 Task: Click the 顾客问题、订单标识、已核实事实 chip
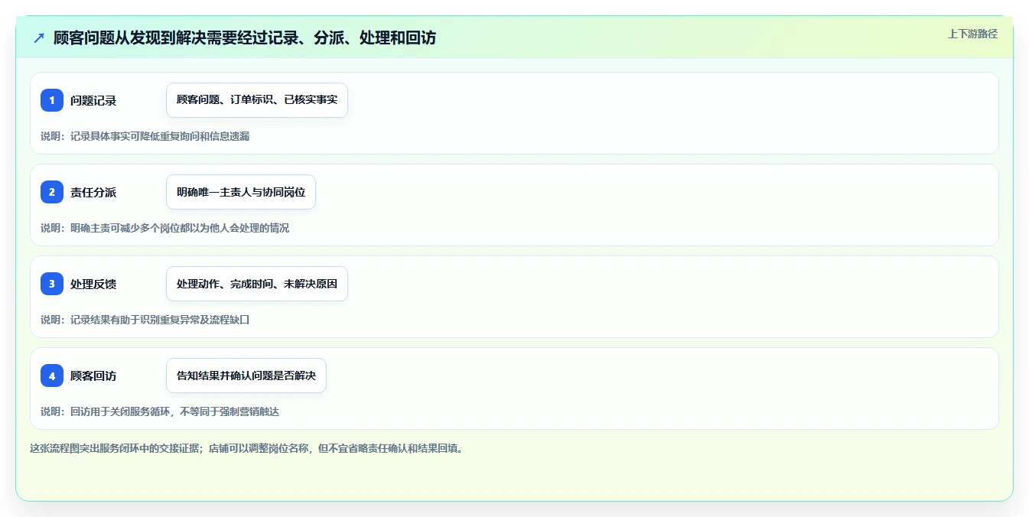pyautogui.click(x=257, y=100)
